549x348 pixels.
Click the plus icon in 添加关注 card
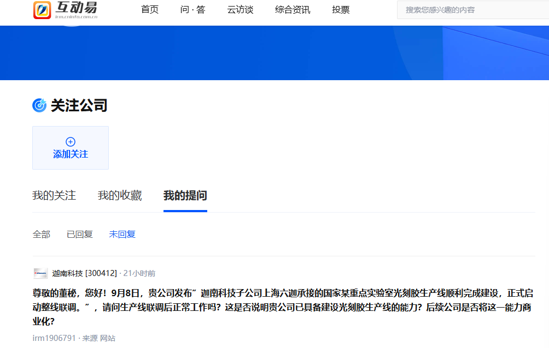tap(71, 141)
